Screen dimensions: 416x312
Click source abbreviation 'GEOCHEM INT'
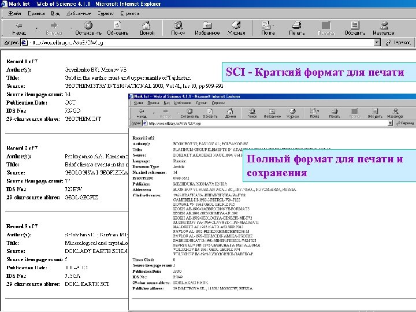83,119
